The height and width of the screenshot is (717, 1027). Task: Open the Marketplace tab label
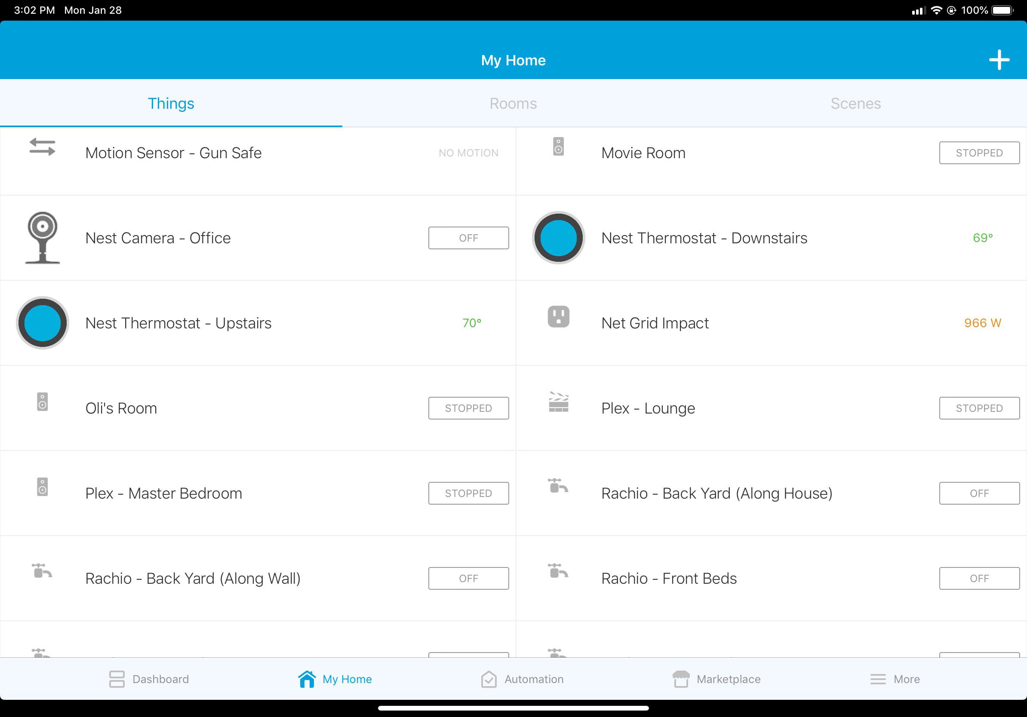[x=729, y=679]
